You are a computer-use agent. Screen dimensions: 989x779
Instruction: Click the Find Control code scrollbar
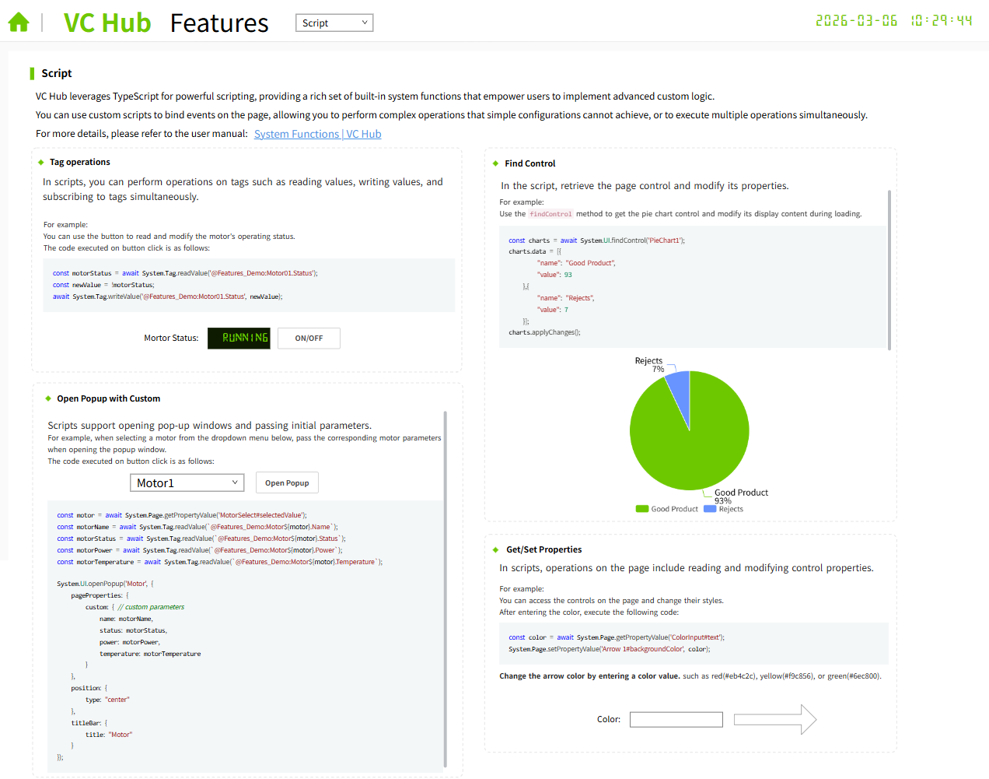(889, 268)
